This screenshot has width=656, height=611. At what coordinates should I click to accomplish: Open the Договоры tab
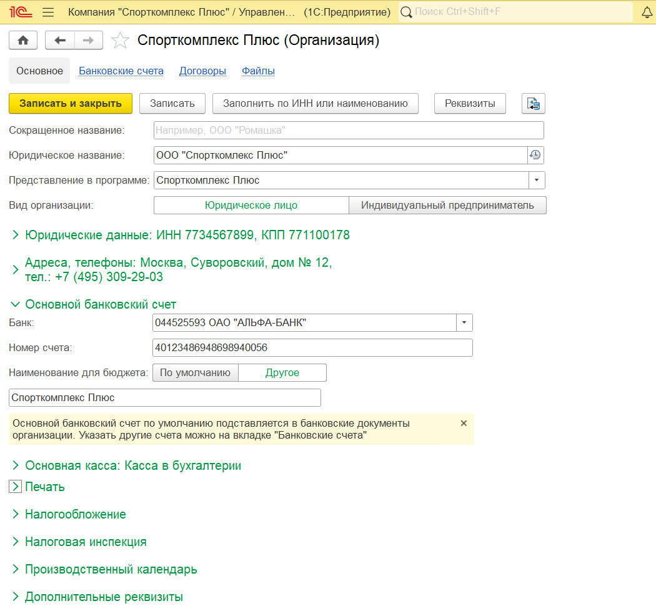pos(202,71)
